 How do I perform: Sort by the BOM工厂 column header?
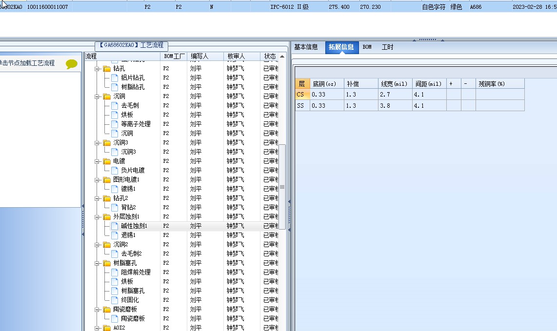click(x=174, y=56)
